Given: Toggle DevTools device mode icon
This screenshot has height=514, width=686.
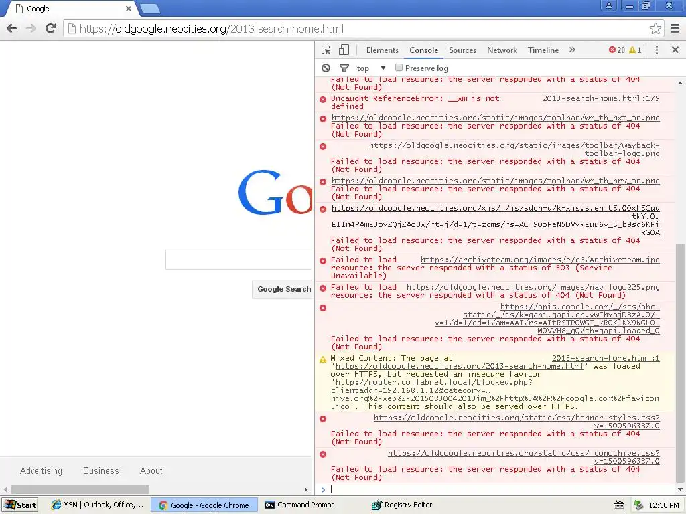Looking at the screenshot, I should [x=344, y=50].
